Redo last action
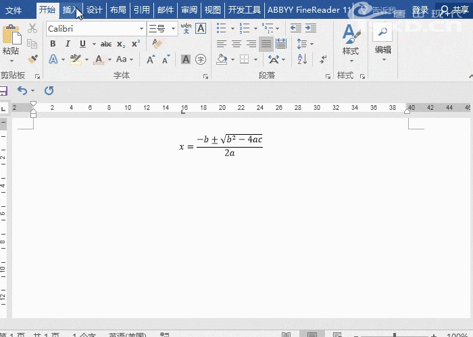The width and height of the screenshot is (473, 337). [x=49, y=90]
